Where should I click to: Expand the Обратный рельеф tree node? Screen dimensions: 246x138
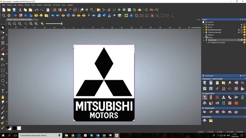(204, 32)
